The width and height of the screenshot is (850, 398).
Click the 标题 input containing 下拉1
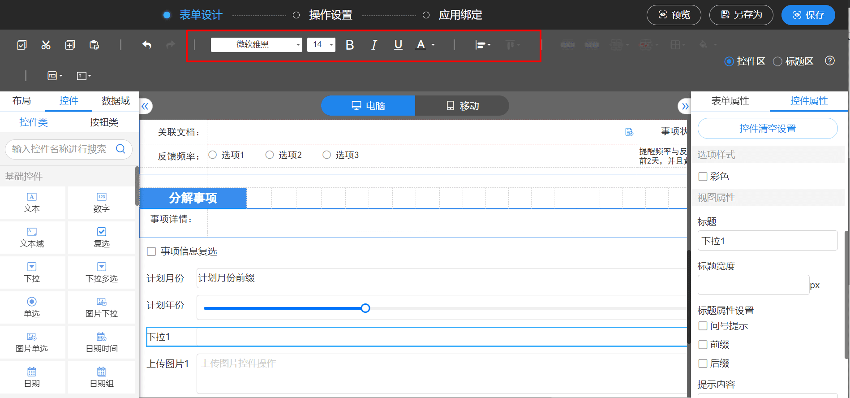[768, 241]
